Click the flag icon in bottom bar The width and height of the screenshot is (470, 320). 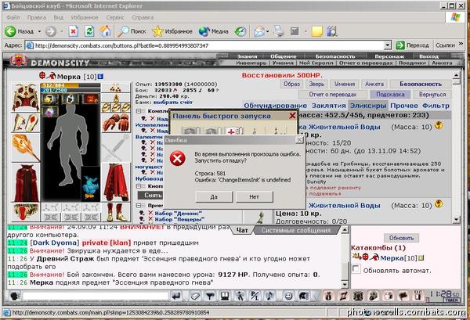tap(403, 296)
